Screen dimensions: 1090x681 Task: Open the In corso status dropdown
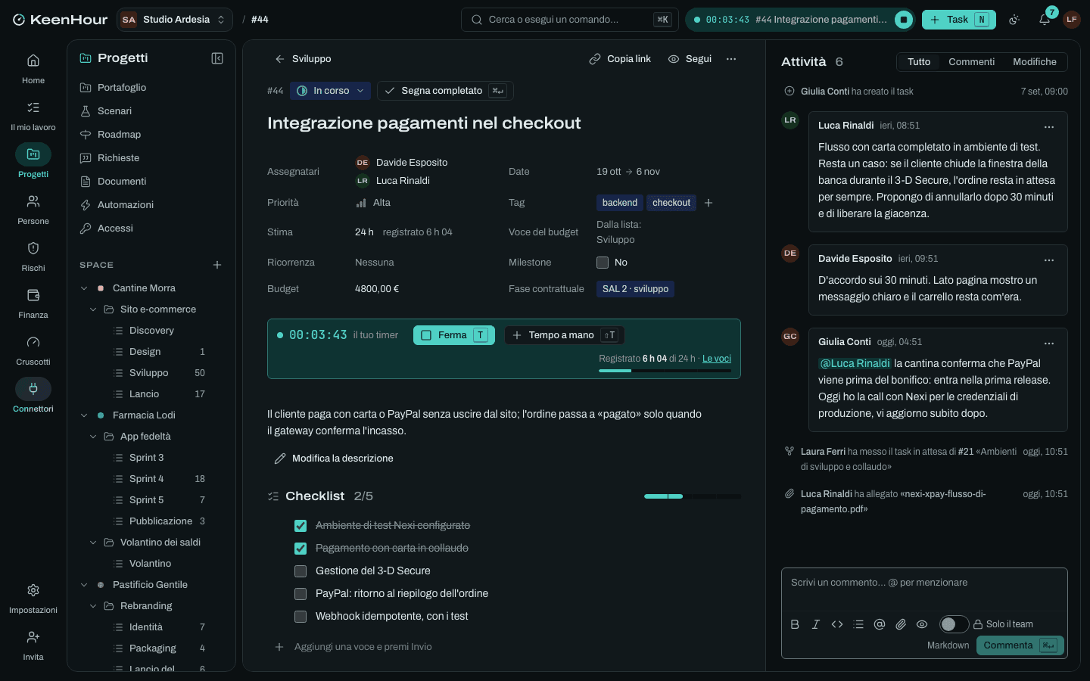330,91
